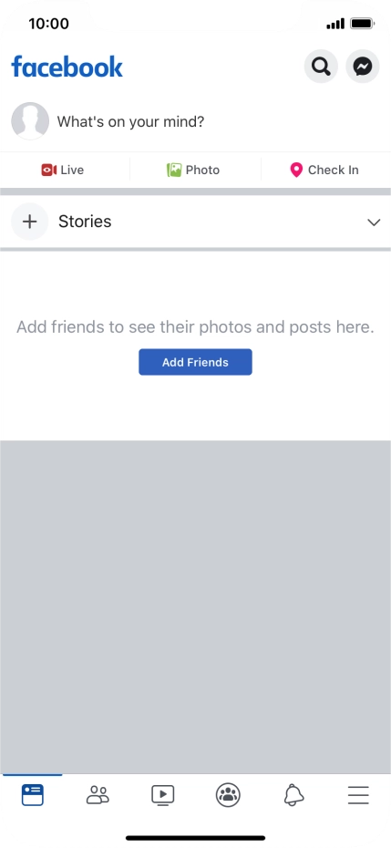This screenshot has height=848, width=391.
Task: Open Messenger chat icon
Action: point(363,67)
